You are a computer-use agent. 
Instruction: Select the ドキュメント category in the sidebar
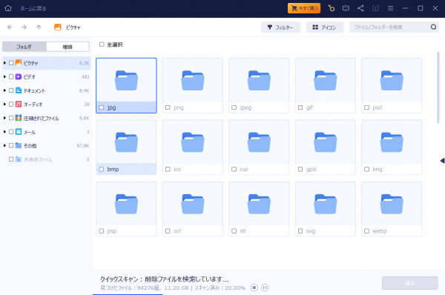pyautogui.click(x=46, y=90)
